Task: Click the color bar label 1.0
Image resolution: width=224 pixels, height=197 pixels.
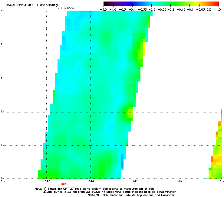Action: coord(219,10)
